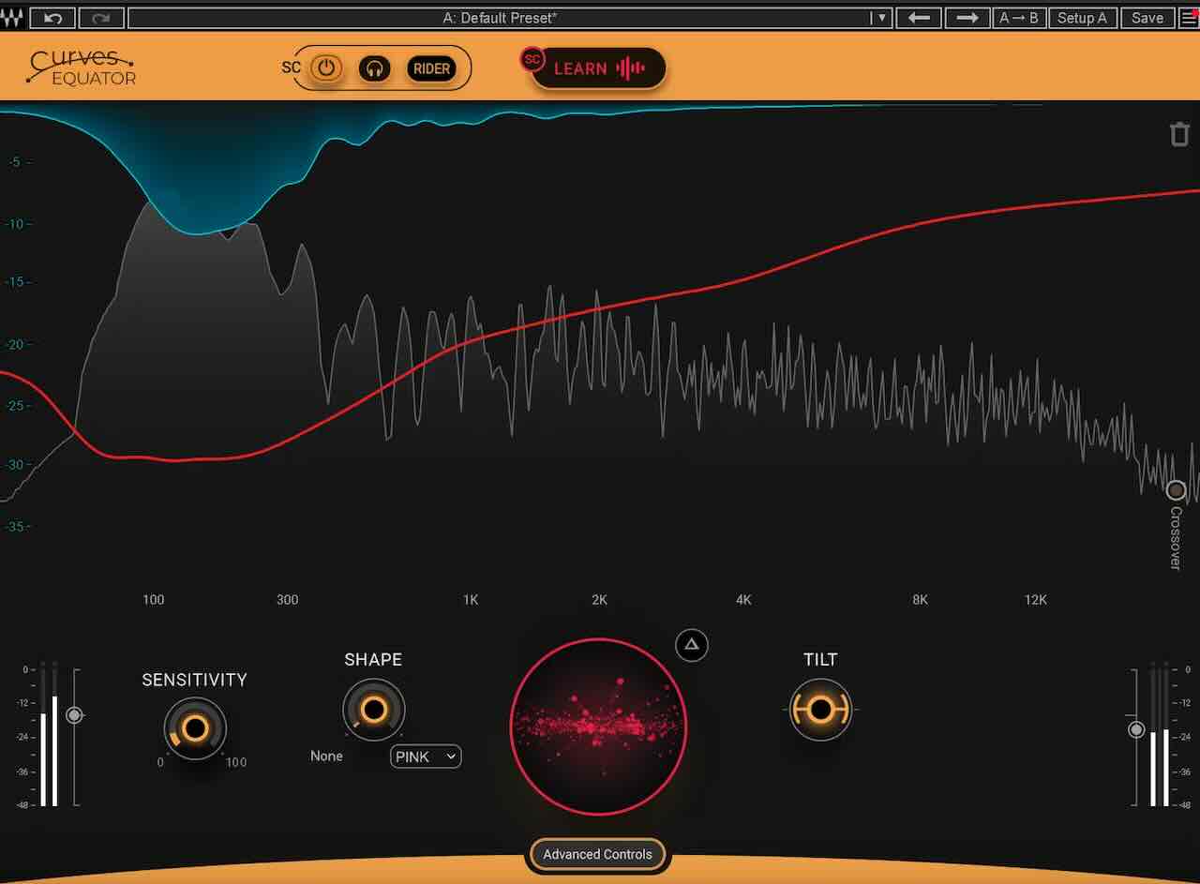Click the 100 frequency label

[x=153, y=600]
